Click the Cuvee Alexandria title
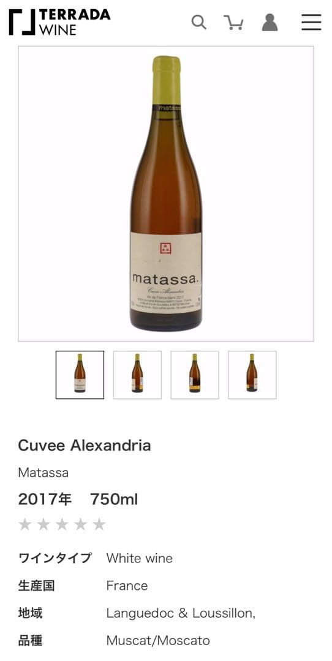Image resolution: width=332 pixels, height=661 pixels. [x=85, y=446]
